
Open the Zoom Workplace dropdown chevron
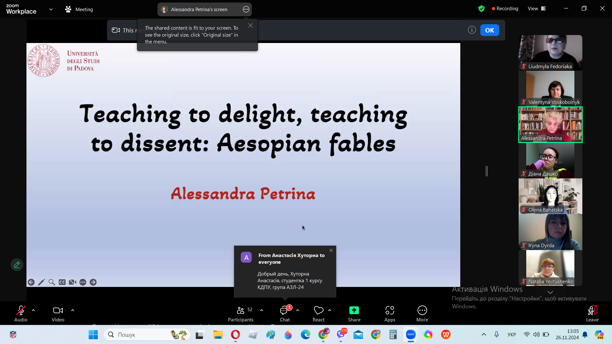[51, 9]
